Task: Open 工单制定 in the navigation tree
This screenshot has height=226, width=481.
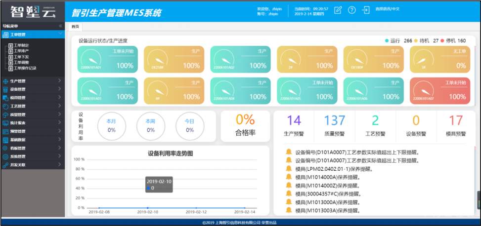Action: [21, 45]
